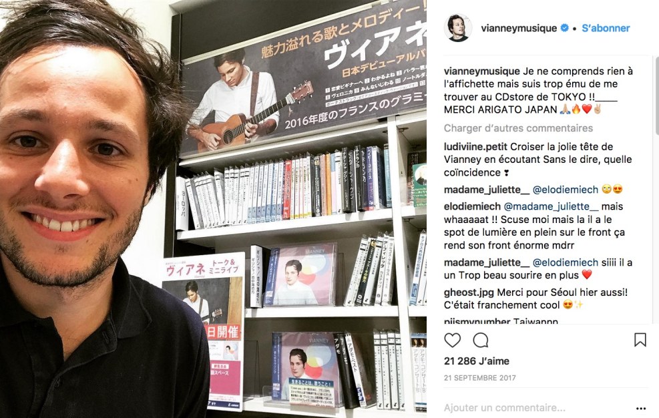
Task: Open the first @elodiemiech mention link
Action: point(566,190)
